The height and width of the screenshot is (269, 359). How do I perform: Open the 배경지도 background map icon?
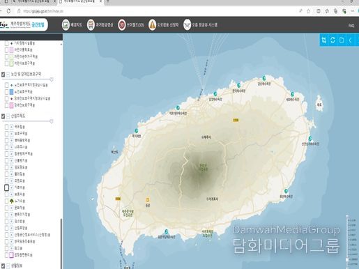click(66, 24)
